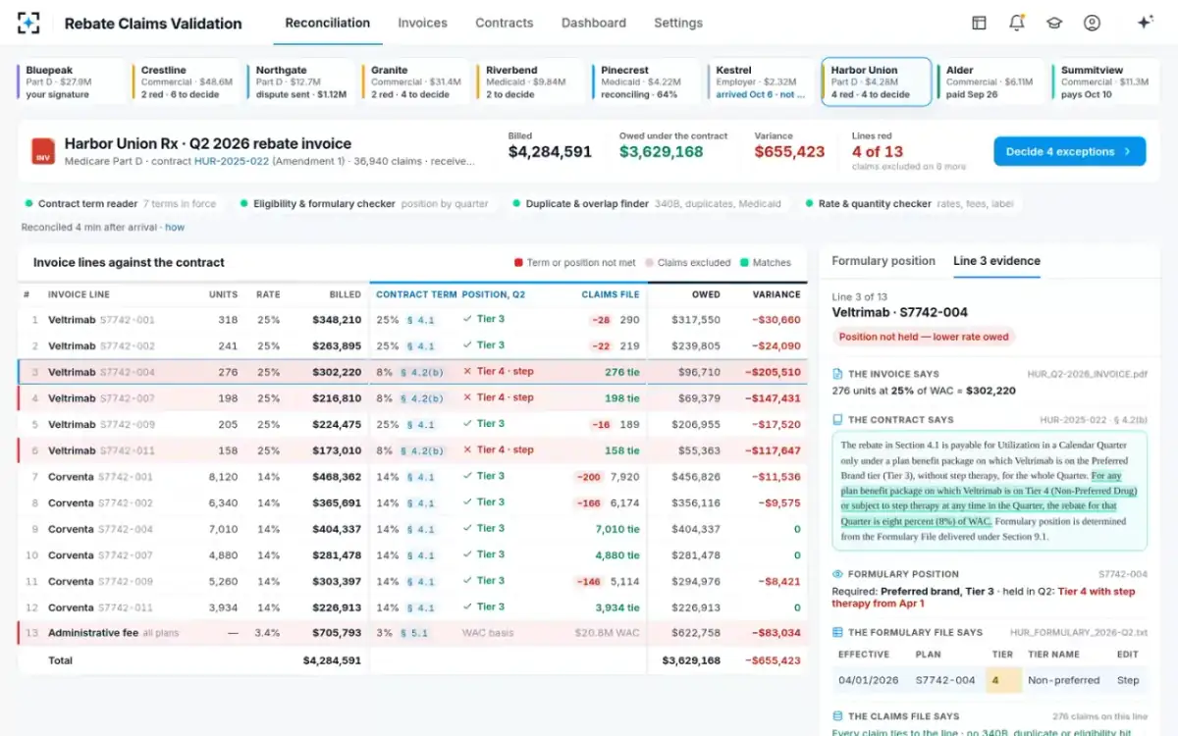Image resolution: width=1178 pixels, height=736 pixels.
Task: Click The Formulary File Says table icon
Action: (837, 632)
